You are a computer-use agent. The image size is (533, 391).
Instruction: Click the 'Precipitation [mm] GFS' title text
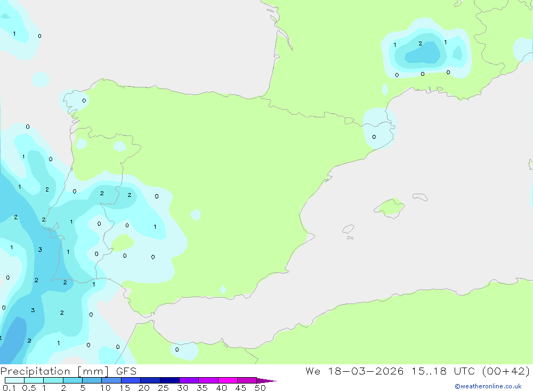[x=68, y=371]
